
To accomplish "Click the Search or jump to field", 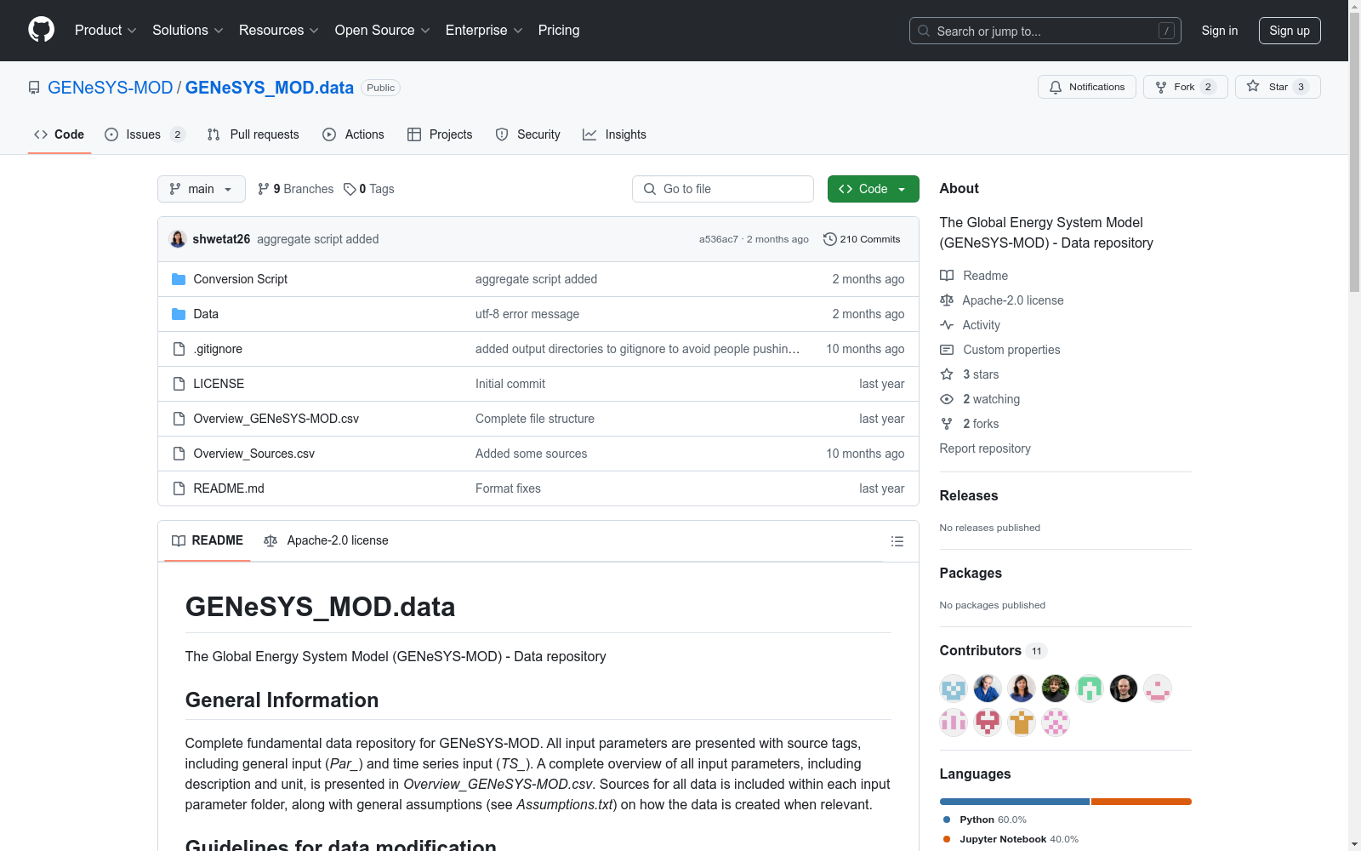I will pos(1045,31).
